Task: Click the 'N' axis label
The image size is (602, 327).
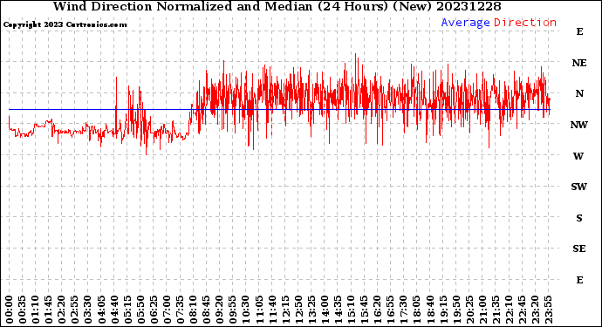Action: click(x=579, y=93)
